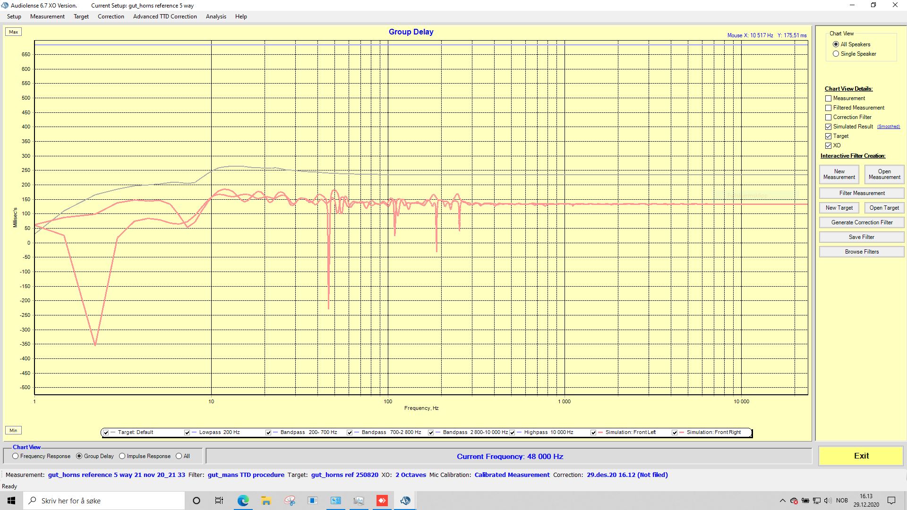This screenshot has height=510, width=907.
Task: Click the Smoothed link
Action: (888, 127)
